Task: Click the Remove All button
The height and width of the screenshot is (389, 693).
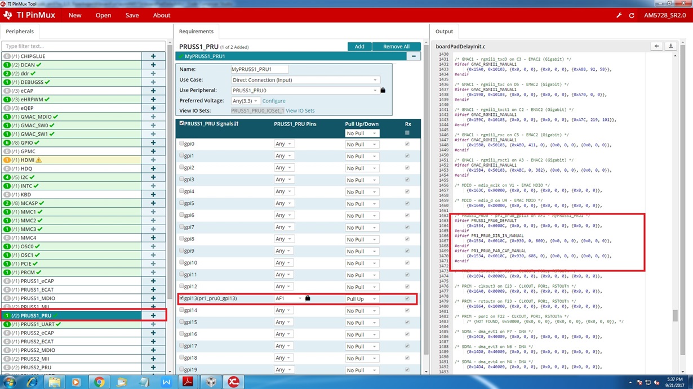Action: pos(396,46)
